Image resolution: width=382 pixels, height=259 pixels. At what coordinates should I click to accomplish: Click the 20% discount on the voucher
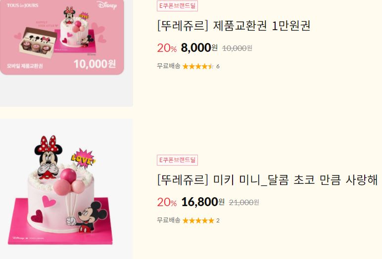click(x=167, y=48)
